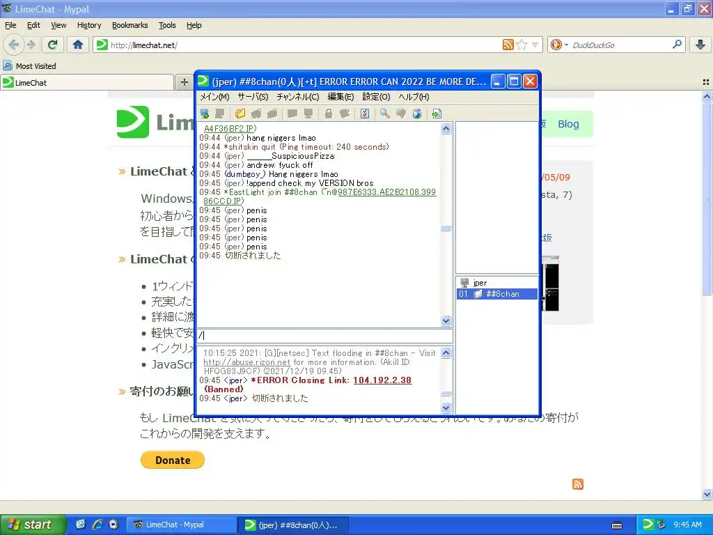Click the media player quick launch icon
The width and height of the screenshot is (713, 535).
coord(113,525)
